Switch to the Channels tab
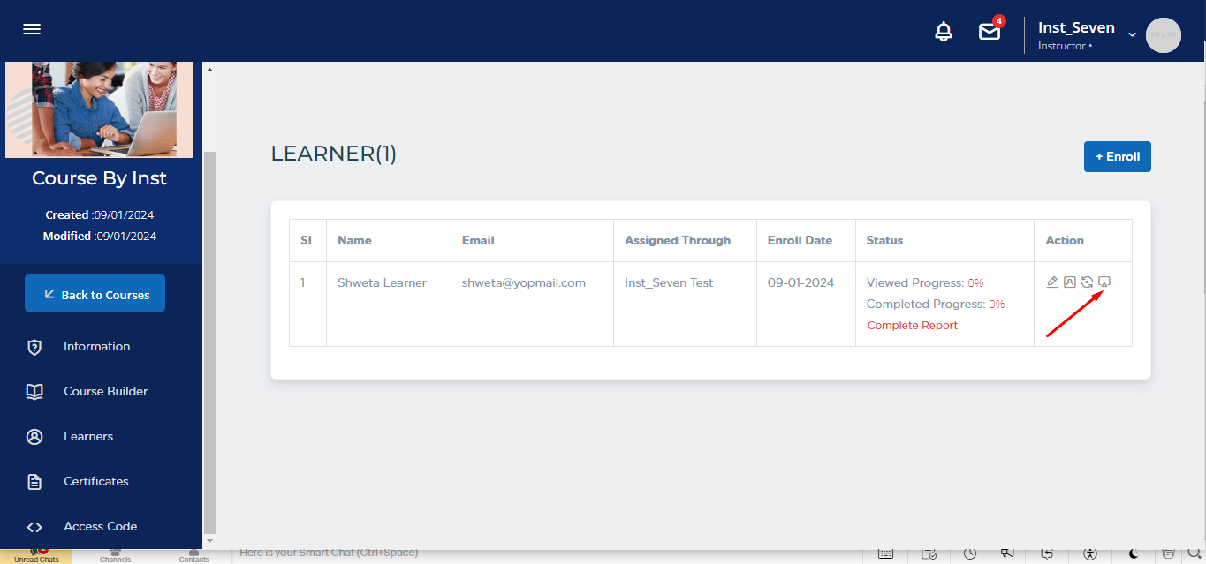 point(115,554)
